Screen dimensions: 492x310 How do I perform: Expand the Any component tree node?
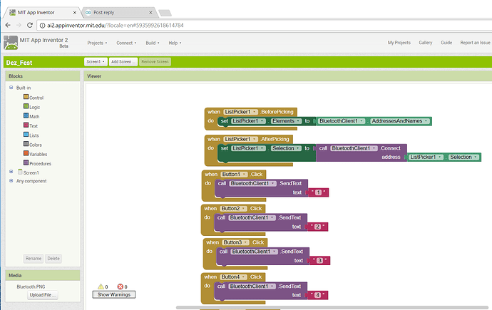[x=11, y=180]
